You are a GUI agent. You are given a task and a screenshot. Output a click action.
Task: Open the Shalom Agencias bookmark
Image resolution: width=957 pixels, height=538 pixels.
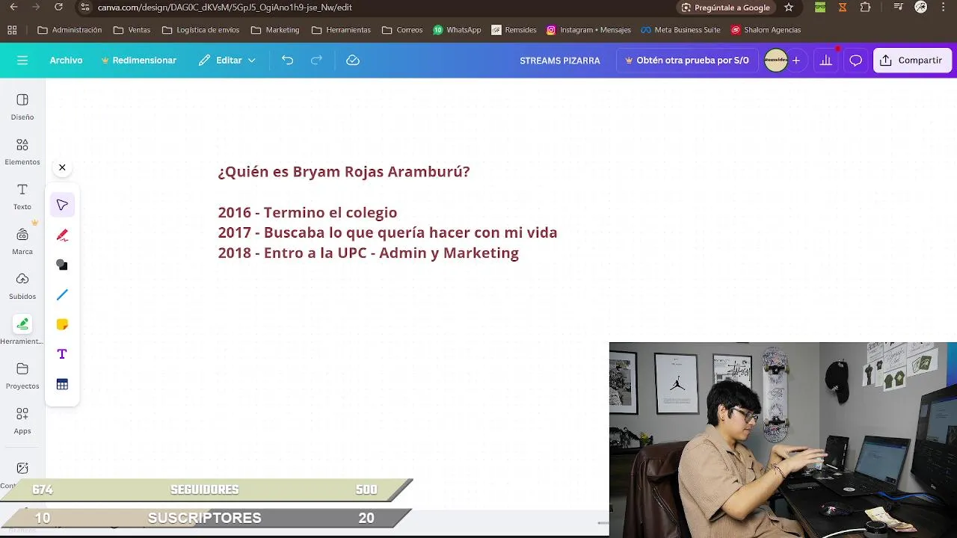(x=766, y=30)
